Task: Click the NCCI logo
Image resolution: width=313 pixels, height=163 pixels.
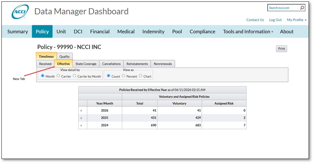Action: (20, 12)
